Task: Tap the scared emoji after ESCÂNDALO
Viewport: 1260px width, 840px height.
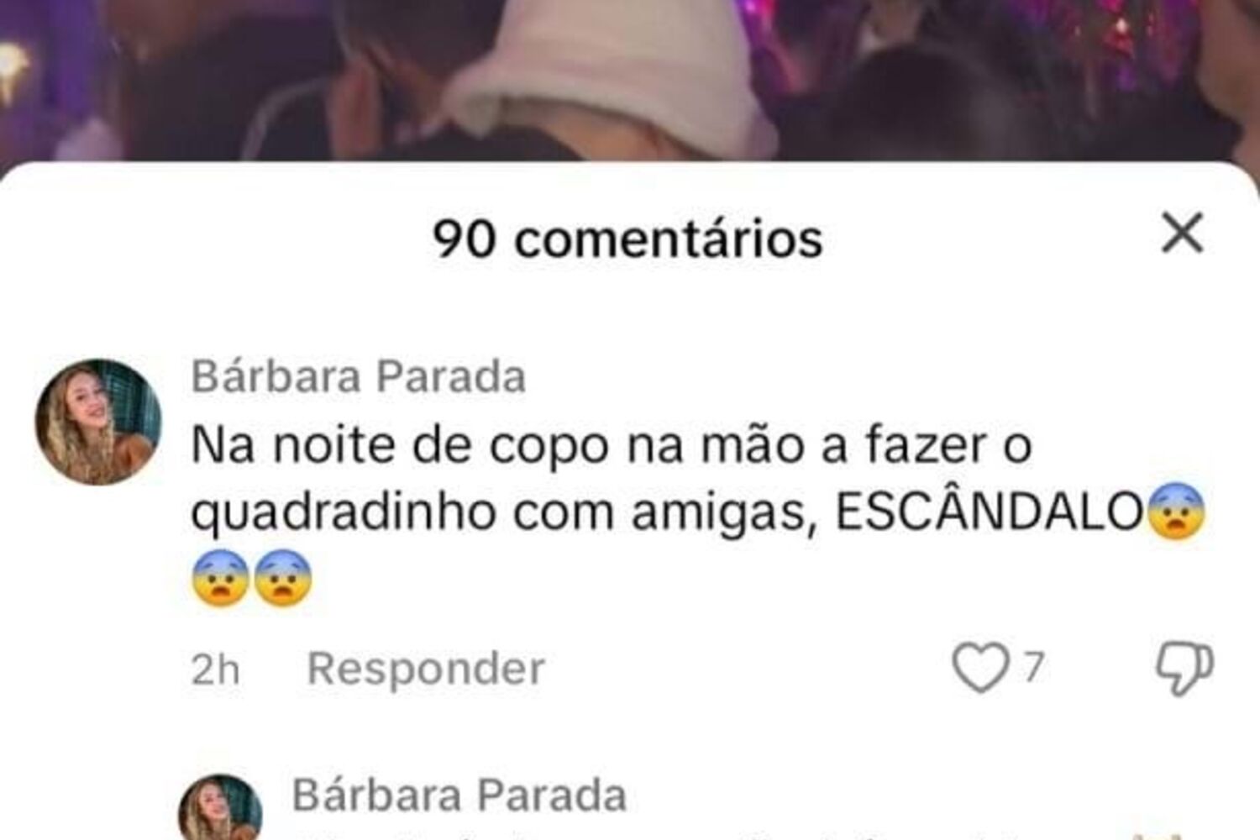Action: click(x=1176, y=511)
